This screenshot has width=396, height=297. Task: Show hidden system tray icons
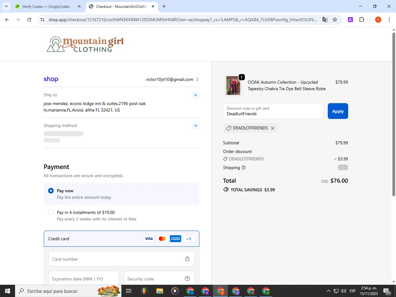328,291
